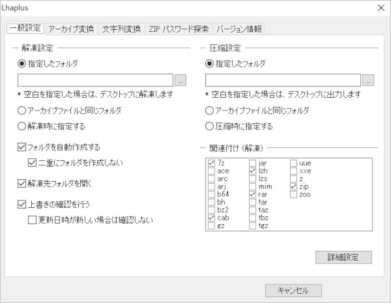This screenshot has height=303, width=391.
Task: Enable the tar file association checkbox
Action: coord(253,202)
